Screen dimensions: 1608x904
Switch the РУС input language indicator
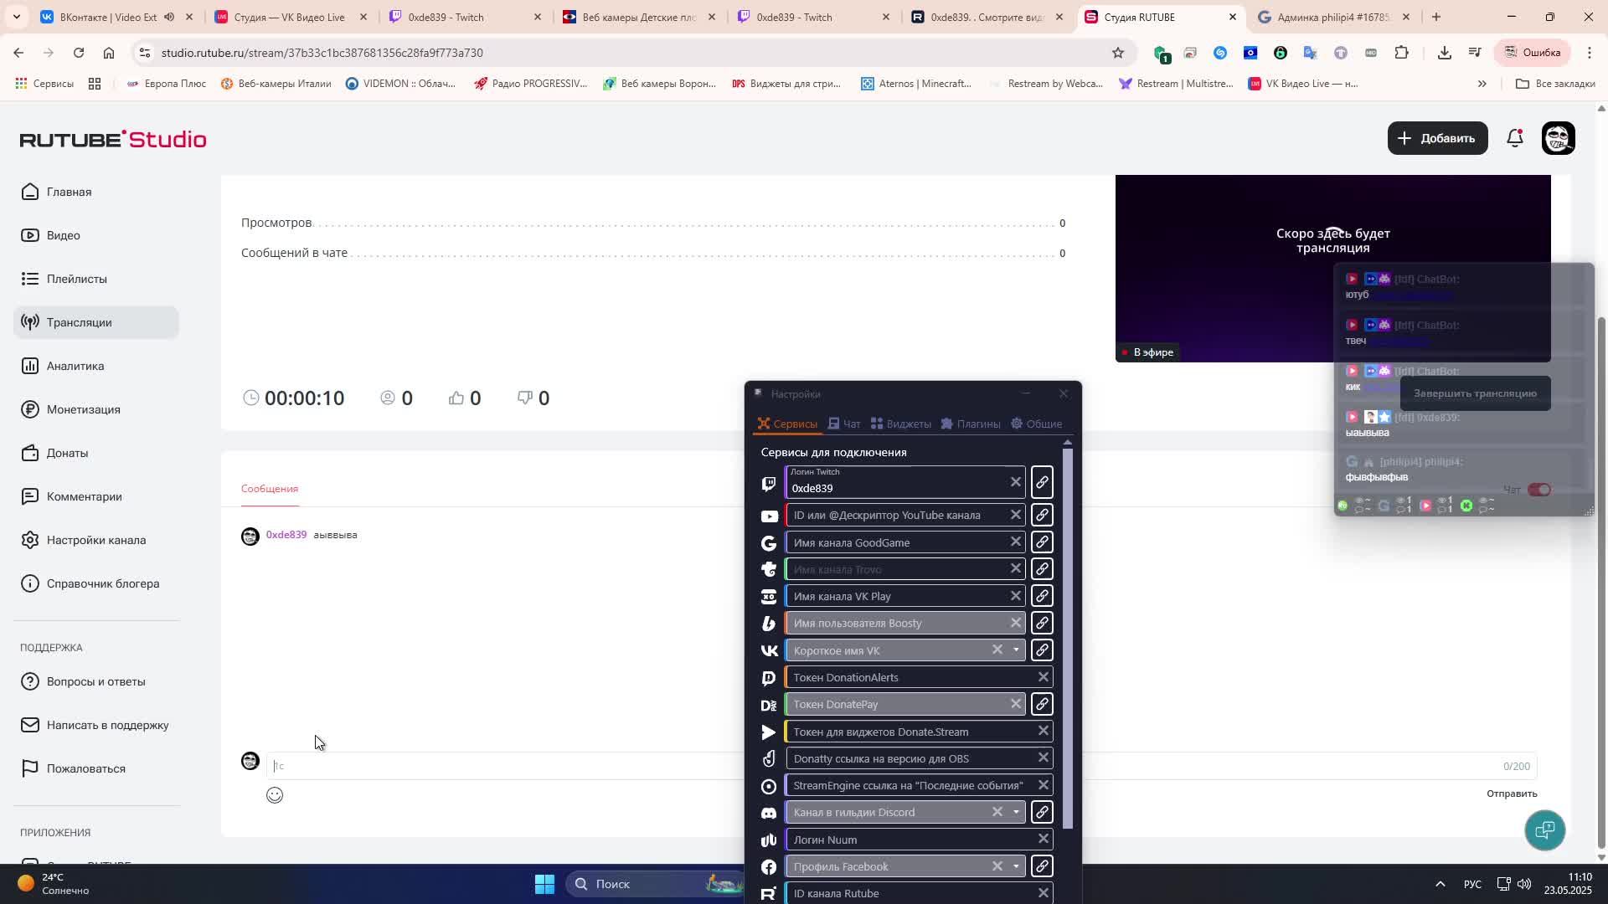pyautogui.click(x=1471, y=884)
